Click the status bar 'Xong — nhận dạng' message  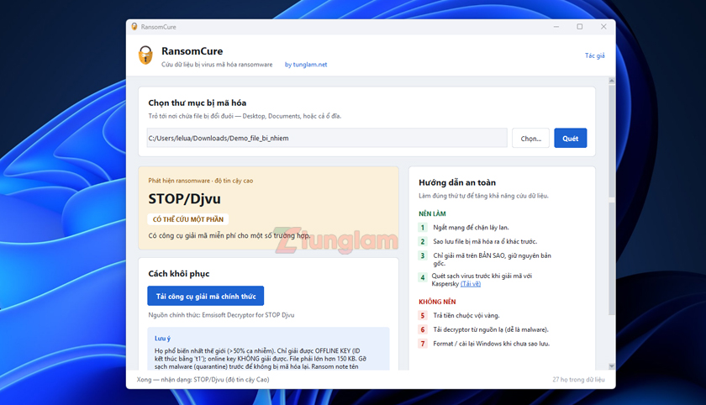(x=203, y=379)
